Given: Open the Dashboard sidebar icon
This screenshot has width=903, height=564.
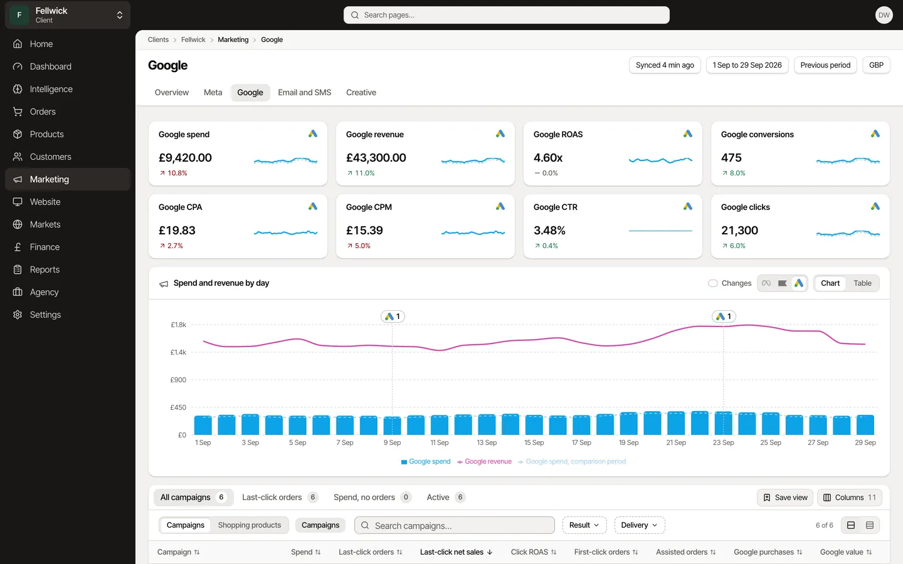Looking at the screenshot, I should pyautogui.click(x=18, y=66).
